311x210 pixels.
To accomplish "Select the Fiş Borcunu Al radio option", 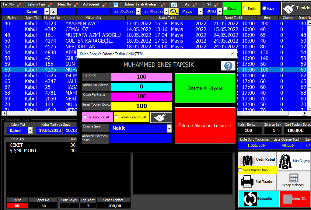I will point(85,117).
